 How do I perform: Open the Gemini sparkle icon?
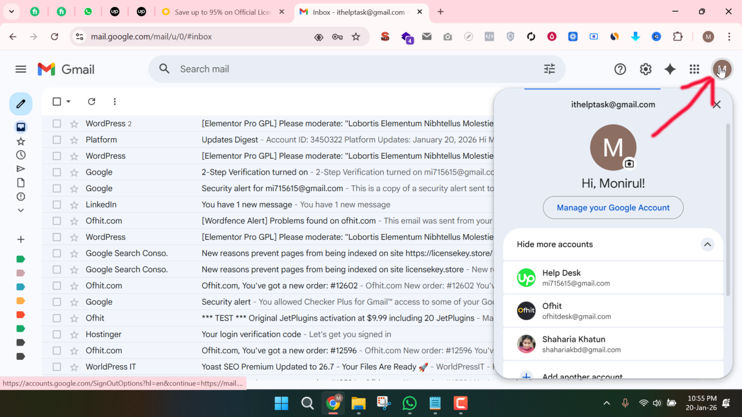point(669,69)
